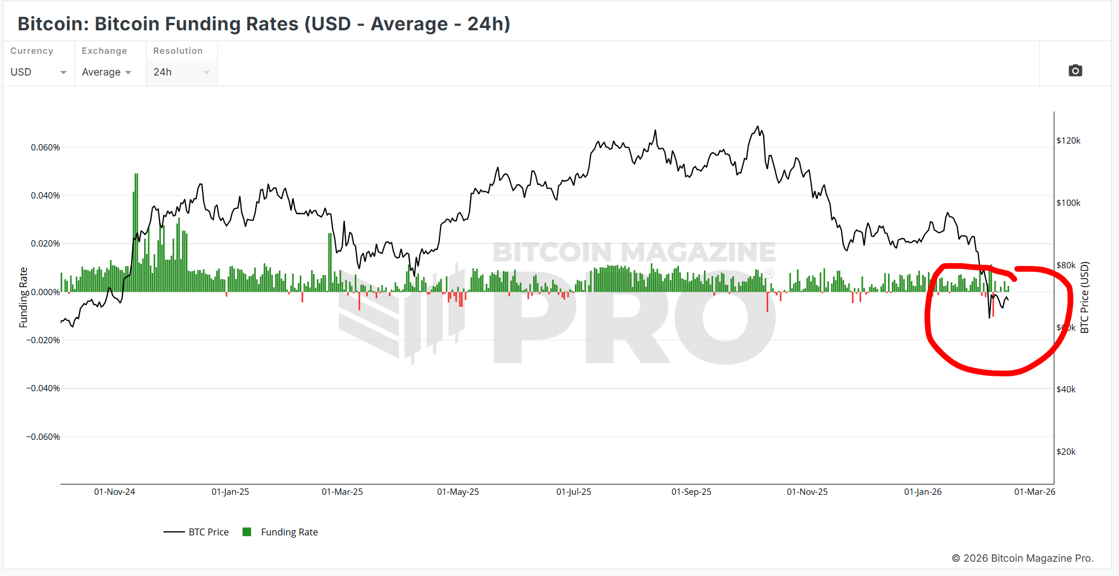This screenshot has width=1119, height=576.
Task: Click the Resolution field label
Action: [178, 51]
